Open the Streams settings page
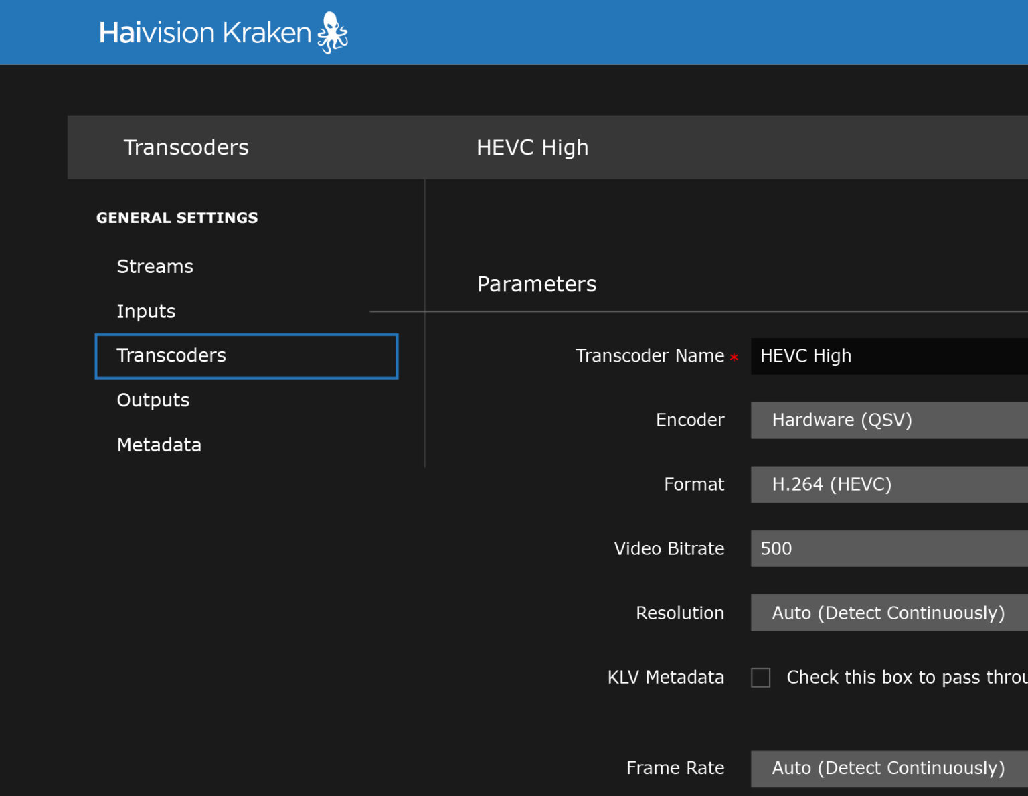Image resolution: width=1028 pixels, height=796 pixels. point(155,266)
